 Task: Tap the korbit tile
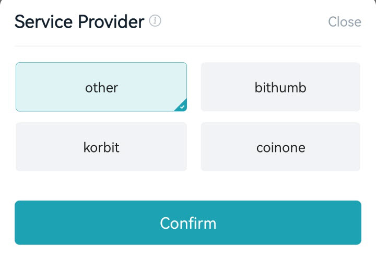tap(101, 147)
